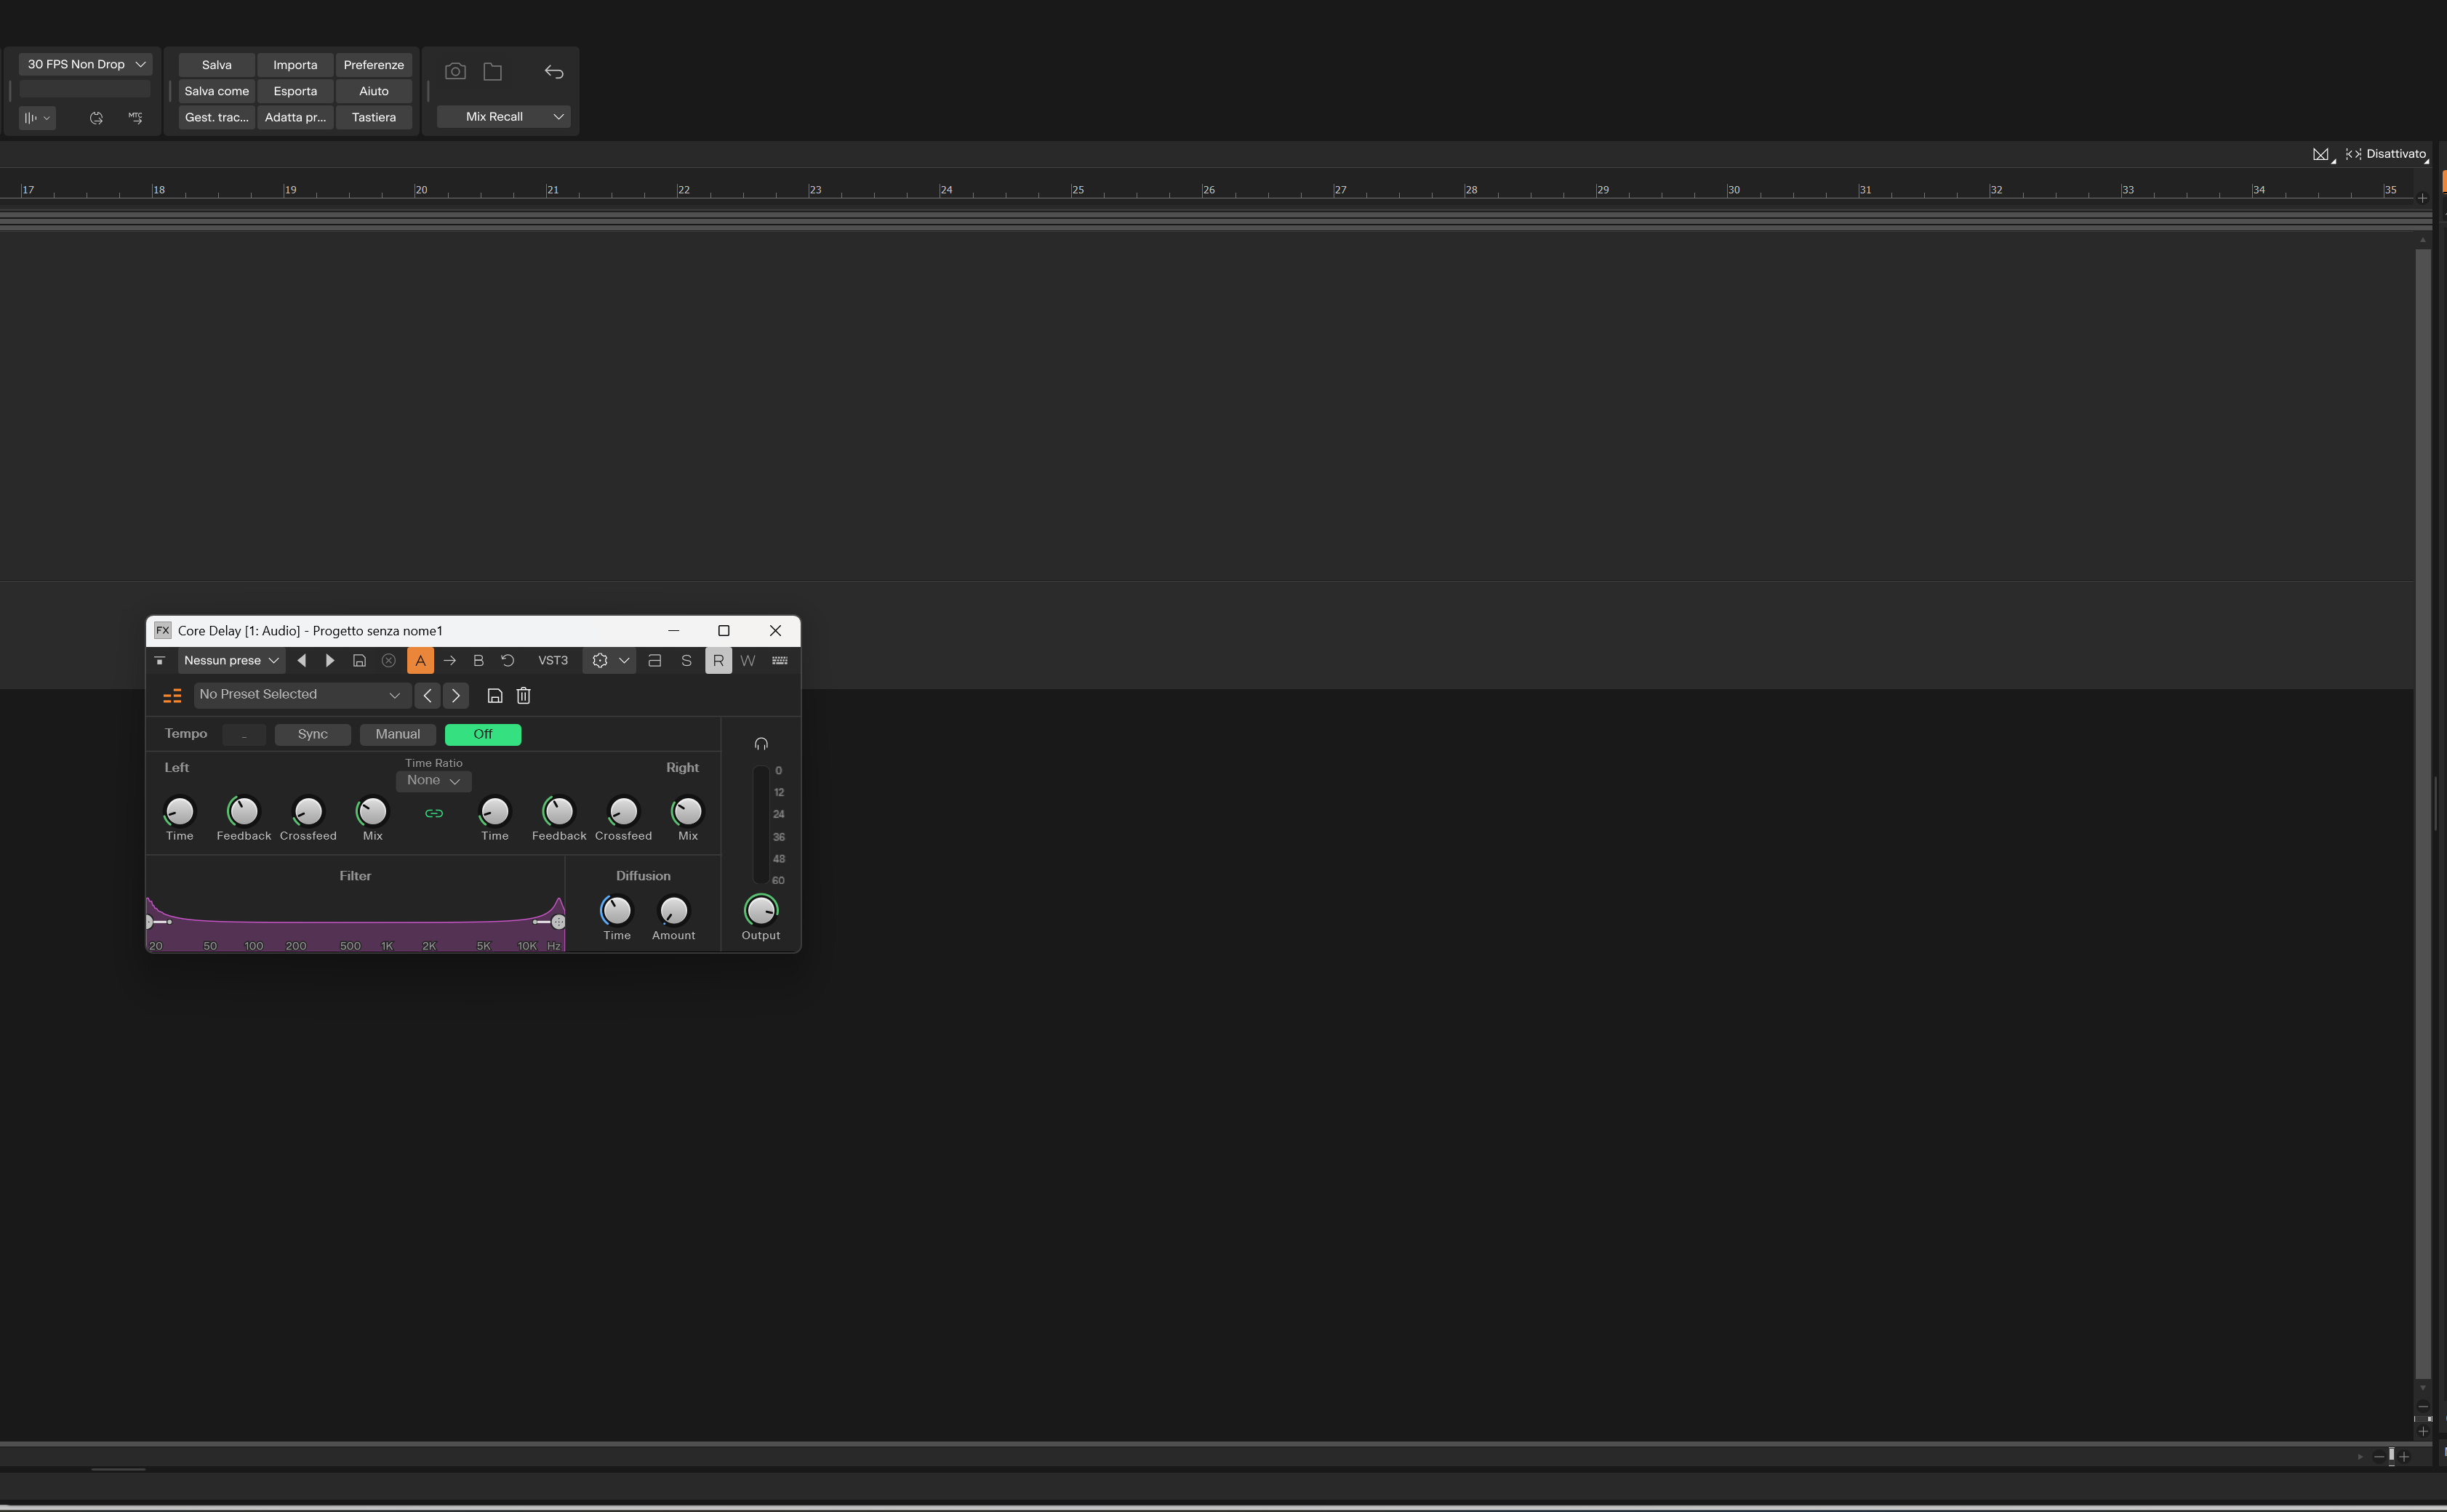
Task: Toggle the S solo button
Action: click(x=686, y=661)
